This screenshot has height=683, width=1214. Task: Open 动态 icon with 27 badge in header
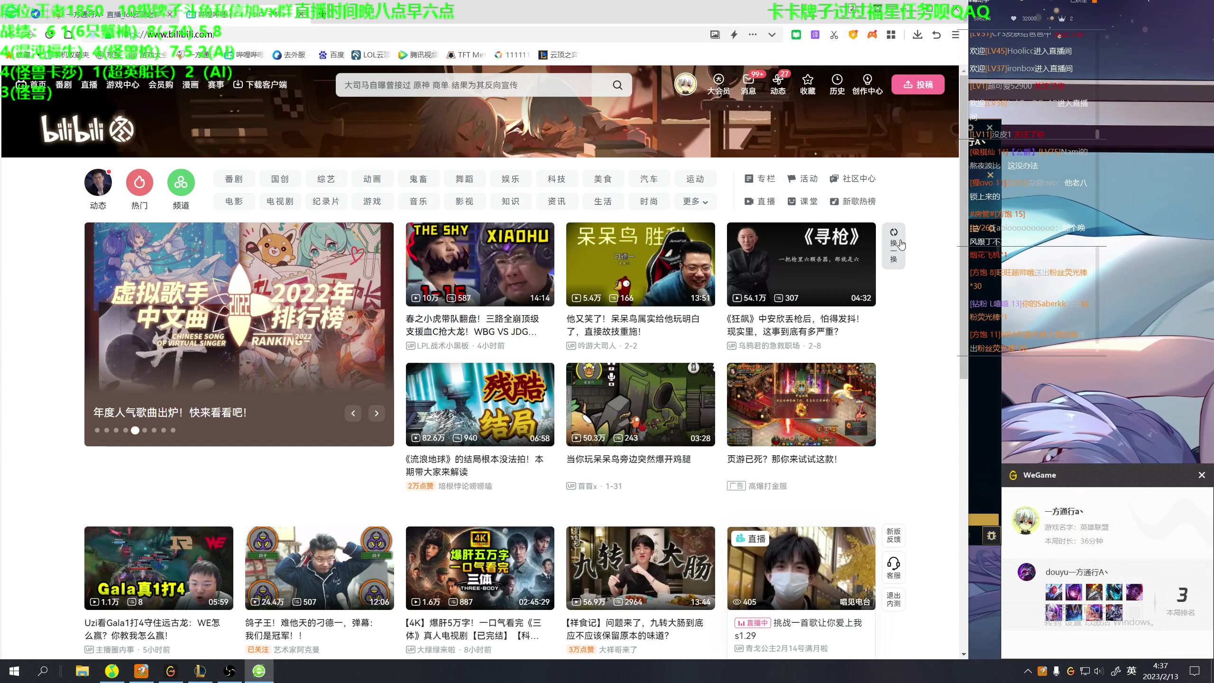(778, 84)
